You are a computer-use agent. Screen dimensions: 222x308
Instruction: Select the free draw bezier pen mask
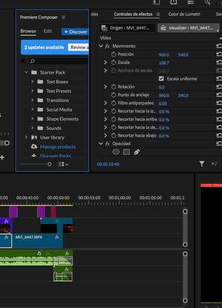coord(137,152)
